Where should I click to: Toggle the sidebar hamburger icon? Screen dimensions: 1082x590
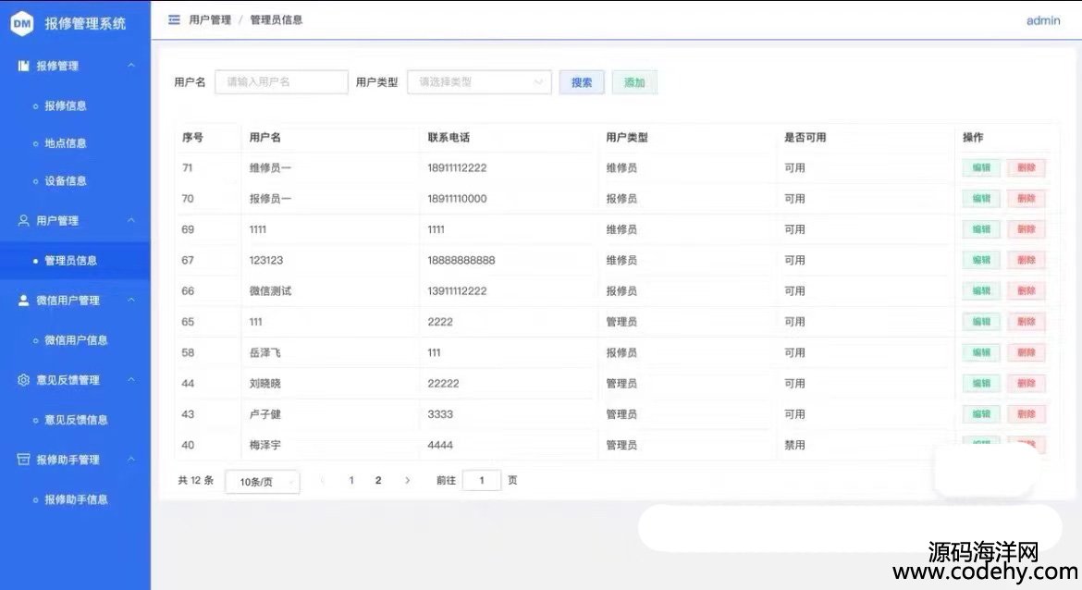coord(174,20)
